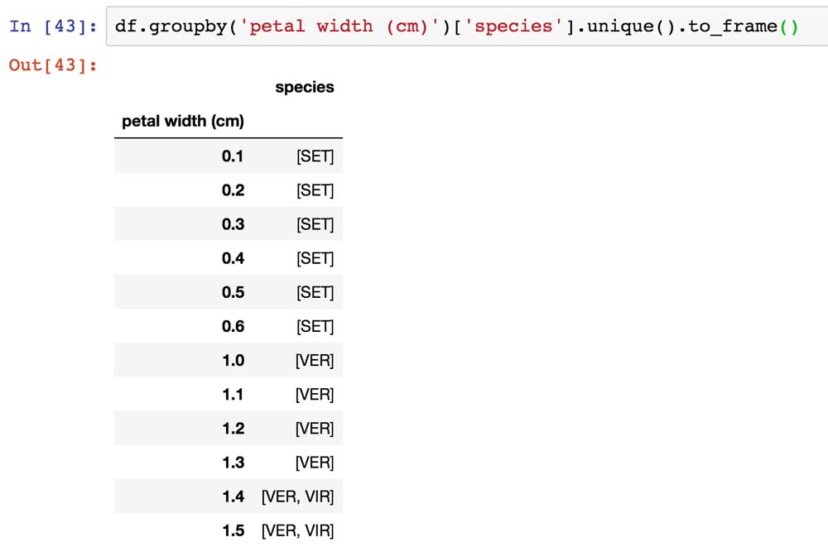Select the 1.2 petal width row label
828x547 pixels.
click(233, 429)
